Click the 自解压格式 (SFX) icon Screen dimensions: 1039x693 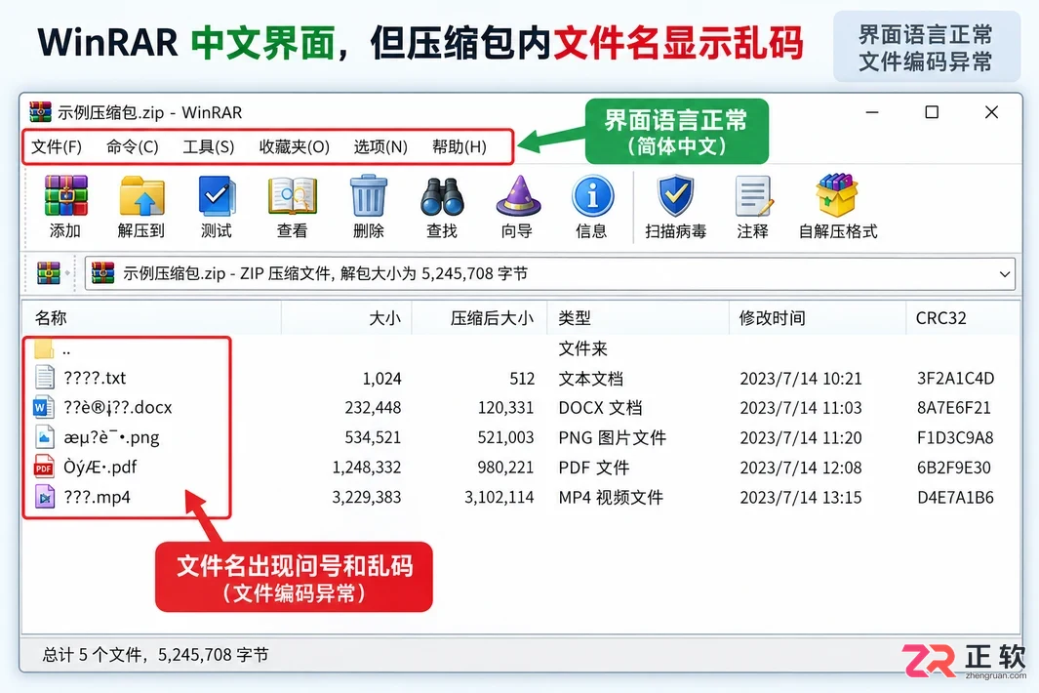pos(837,195)
